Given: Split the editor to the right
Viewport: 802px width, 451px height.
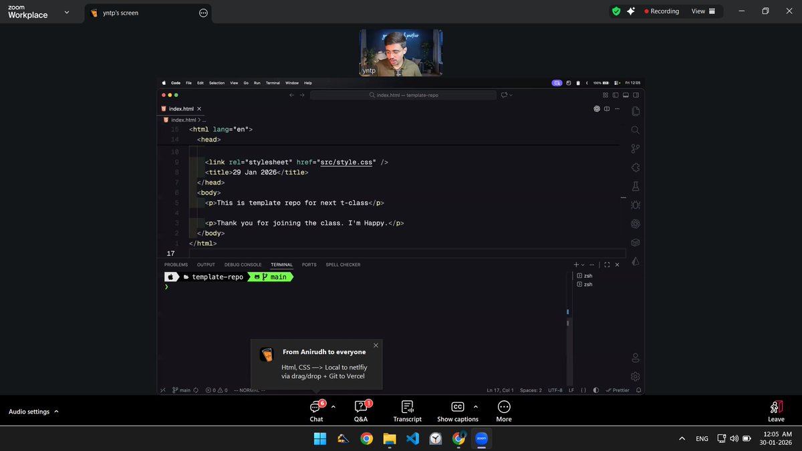Looking at the screenshot, I should (x=607, y=109).
